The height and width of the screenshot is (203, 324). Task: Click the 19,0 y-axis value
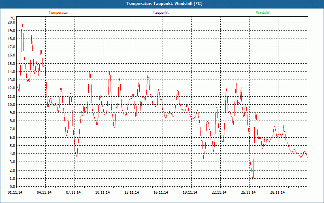pyautogui.click(x=11, y=30)
